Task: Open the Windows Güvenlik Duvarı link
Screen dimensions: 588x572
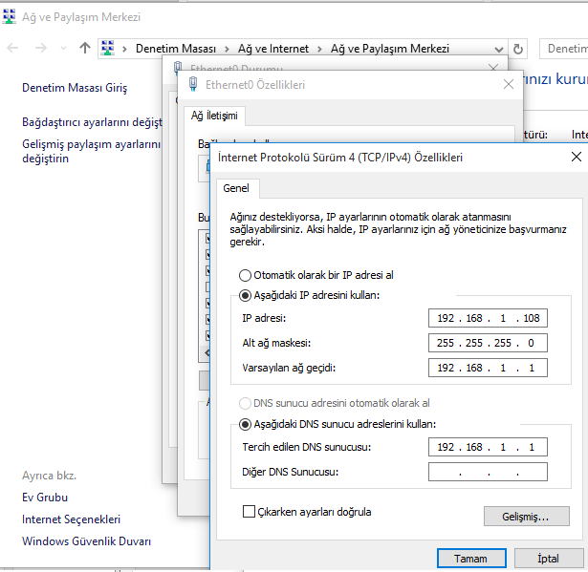Action: coord(86,541)
